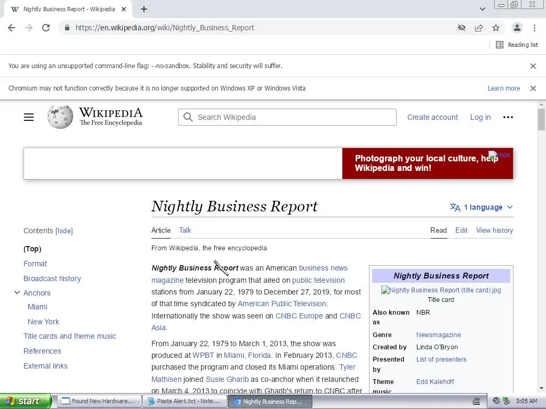The width and height of the screenshot is (546, 409).
Task: Open the Susie Gharib link
Action: point(227,379)
